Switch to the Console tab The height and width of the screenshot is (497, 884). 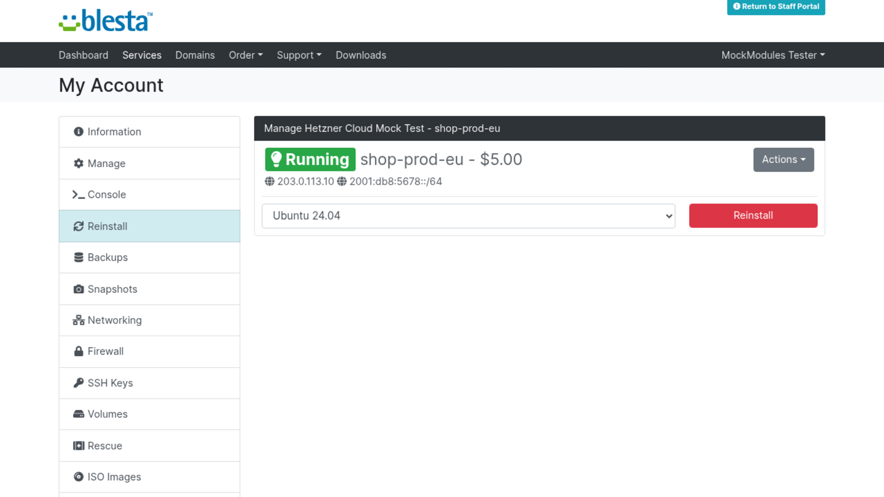(x=150, y=195)
